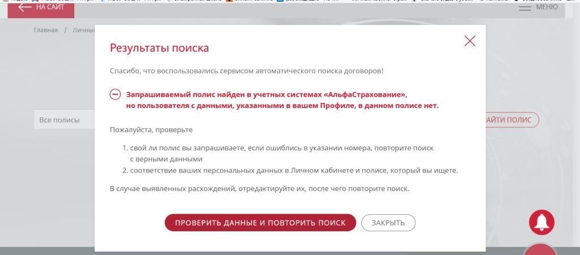Click the red minus circle warning icon
Screen dimensions: 580x255
(x=115, y=94)
